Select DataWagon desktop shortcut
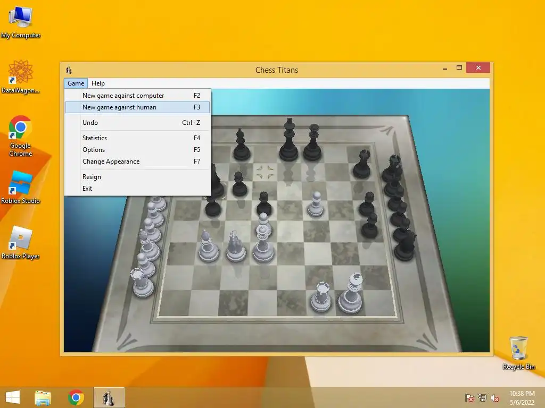 [x=21, y=76]
